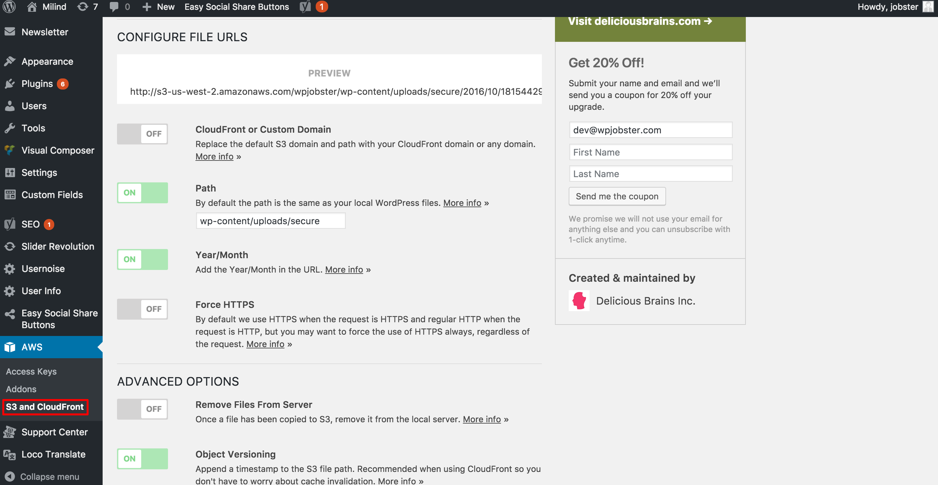Image resolution: width=938 pixels, height=485 pixels.
Task: Disable the Year/Month toggle
Action: pyautogui.click(x=142, y=259)
